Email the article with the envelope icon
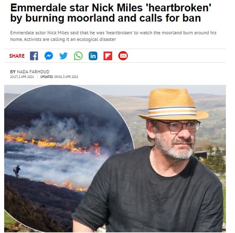 point(123,56)
